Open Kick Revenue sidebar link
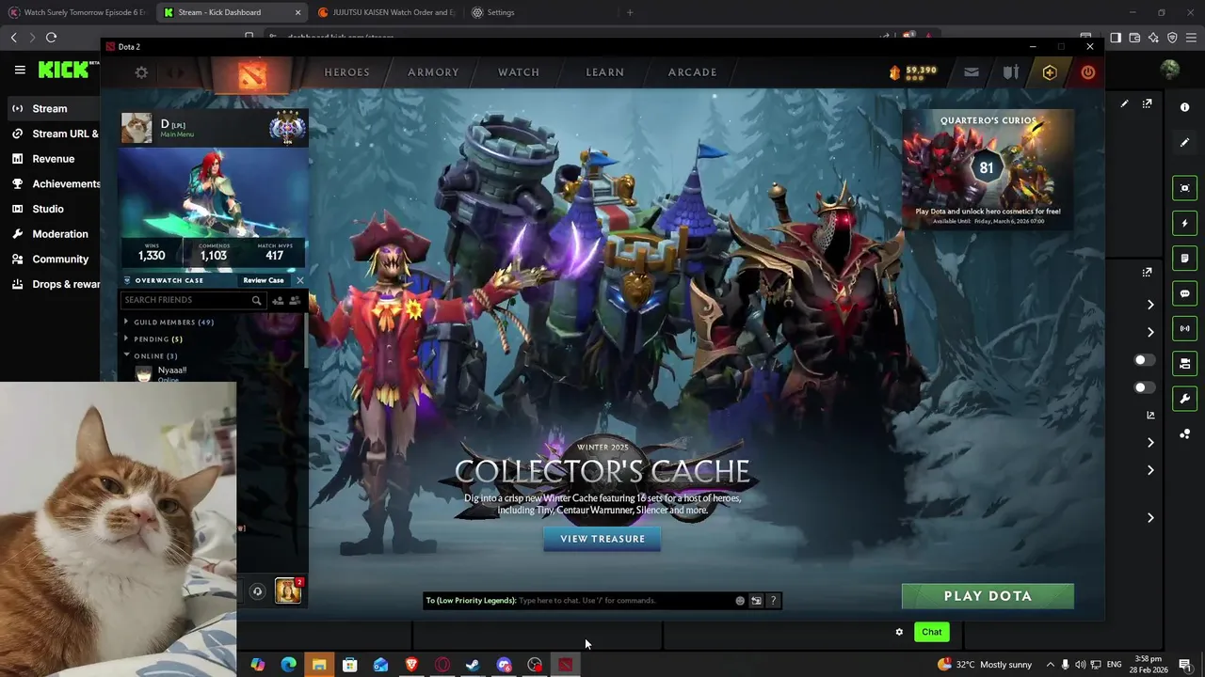Image resolution: width=1205 pixels, height=677 pixels. click(x=54, y=159)
